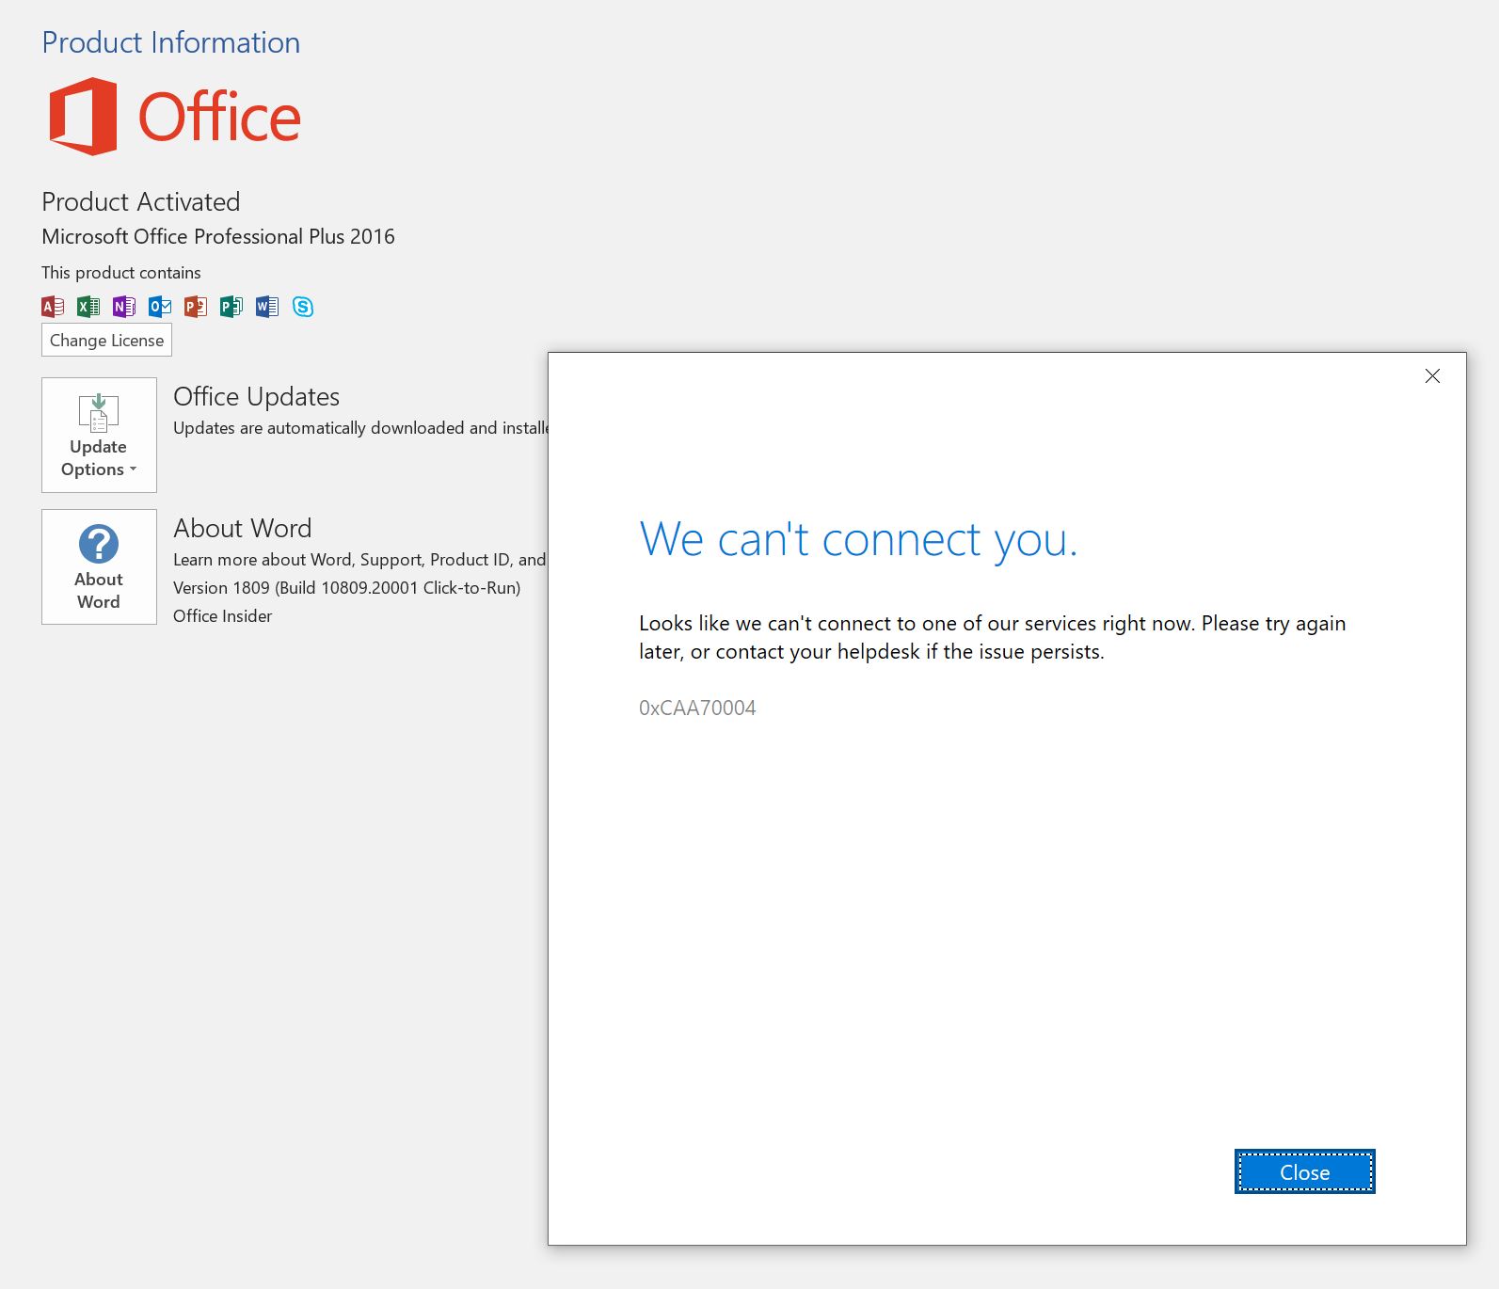Click the error code 0xCAA70004

pyautogui.click(x=697, y=708)
